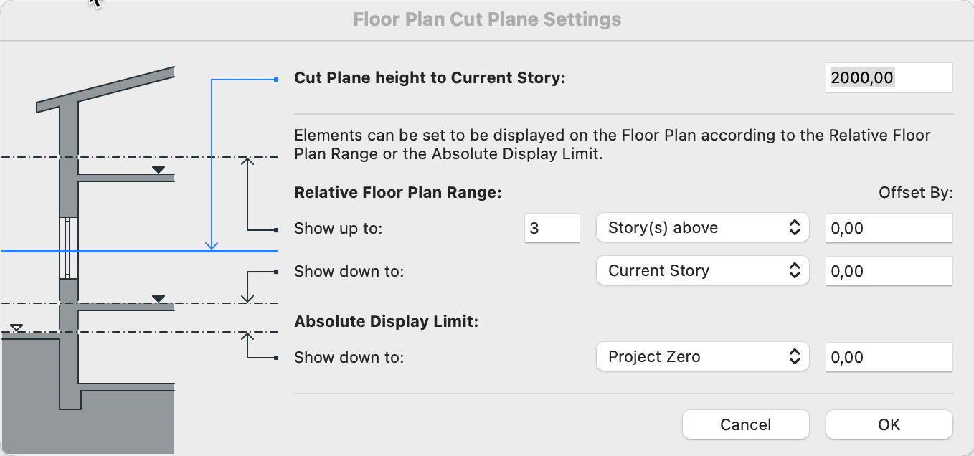Click the Absolute Display Limit arrow in diagram

pyautogui.click(x=247, y=345)
